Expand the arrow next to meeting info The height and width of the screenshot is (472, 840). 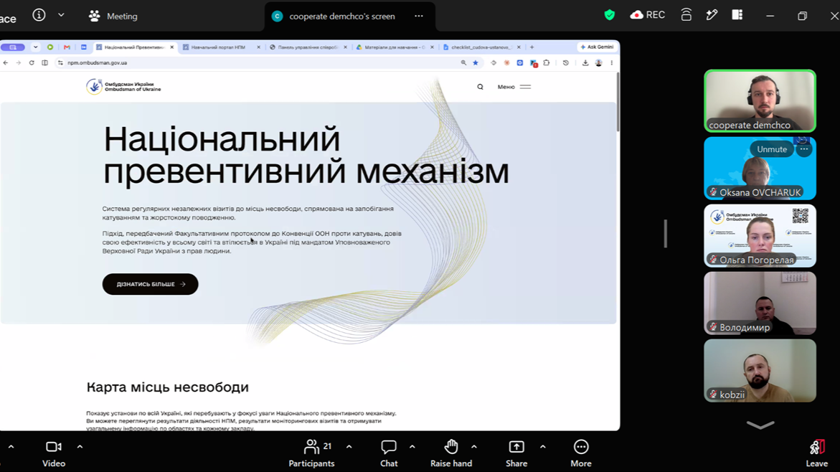61,15
